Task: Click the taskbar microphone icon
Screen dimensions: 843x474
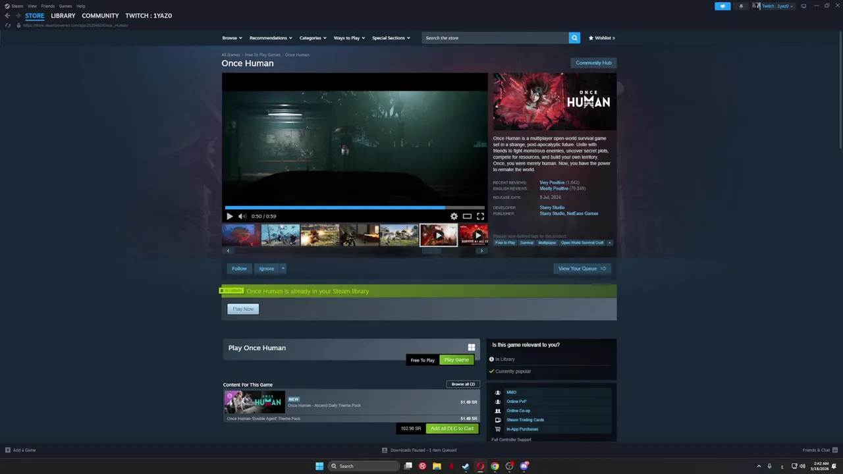Action: coord(769,466)
